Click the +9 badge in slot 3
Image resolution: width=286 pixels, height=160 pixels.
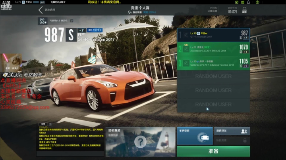click(x=246, y=66)
